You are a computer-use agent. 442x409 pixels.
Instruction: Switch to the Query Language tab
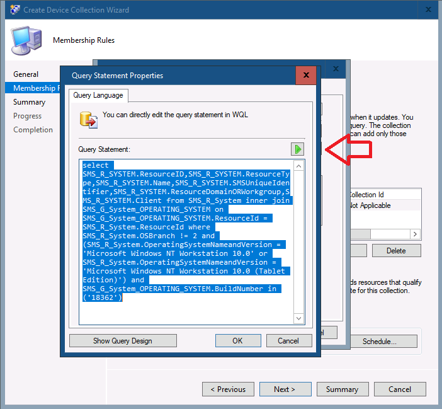click(x=98, y=95)
